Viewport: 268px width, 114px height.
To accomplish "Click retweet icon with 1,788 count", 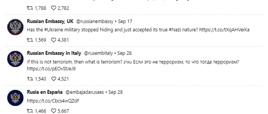I will coord(30,8).
